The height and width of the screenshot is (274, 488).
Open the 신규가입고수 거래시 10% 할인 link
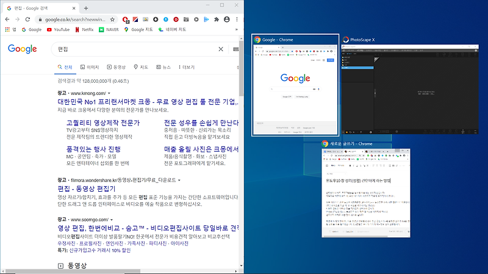(x=100, y=250)
